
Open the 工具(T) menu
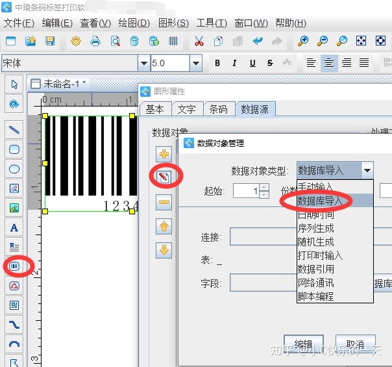click(212, 23)
